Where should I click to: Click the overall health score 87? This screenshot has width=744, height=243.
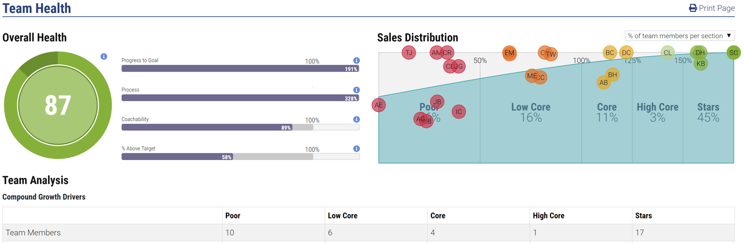coord(58,105)
